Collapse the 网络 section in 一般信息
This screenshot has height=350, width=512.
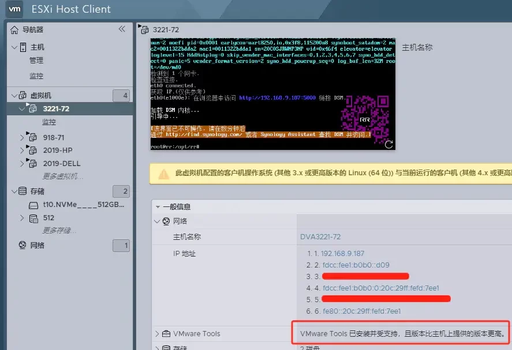pyautogui.click(x=156, y=221)
